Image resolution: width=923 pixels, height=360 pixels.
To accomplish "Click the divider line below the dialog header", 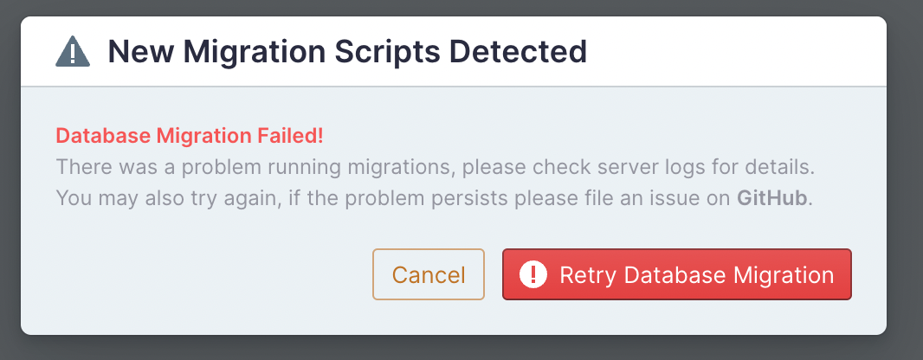I will [453, 87].
